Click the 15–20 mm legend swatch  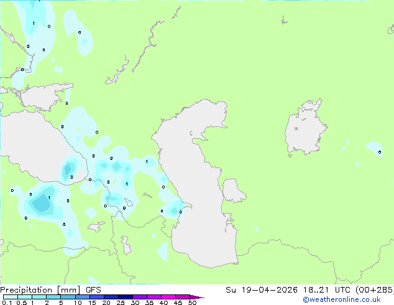(96, 297)
